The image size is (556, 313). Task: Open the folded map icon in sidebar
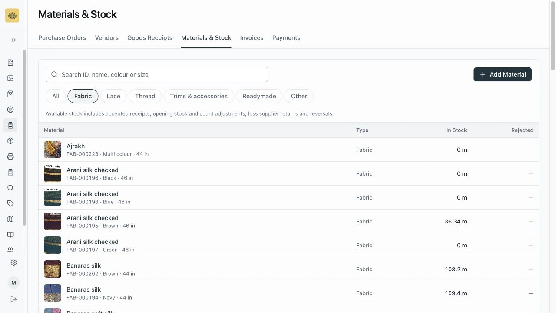point(10,219)
